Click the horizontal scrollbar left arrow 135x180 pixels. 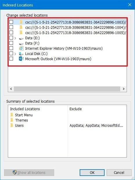11,89
